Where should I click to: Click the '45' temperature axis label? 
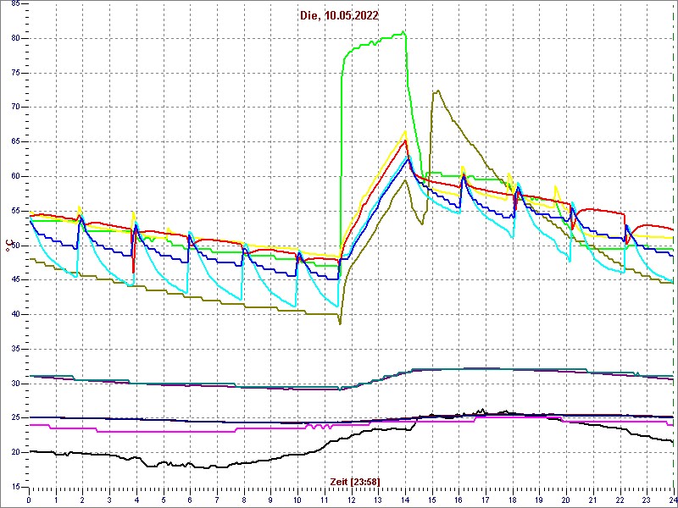click(x=14, y=280)
